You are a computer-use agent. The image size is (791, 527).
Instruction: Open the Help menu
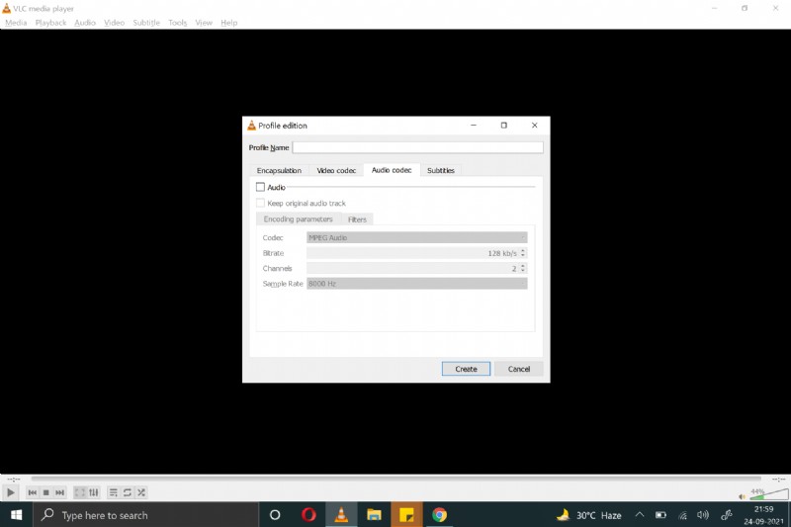click(228, 23)
